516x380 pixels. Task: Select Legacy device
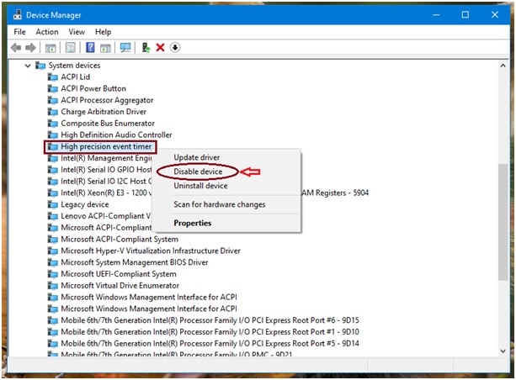point(85,204)
